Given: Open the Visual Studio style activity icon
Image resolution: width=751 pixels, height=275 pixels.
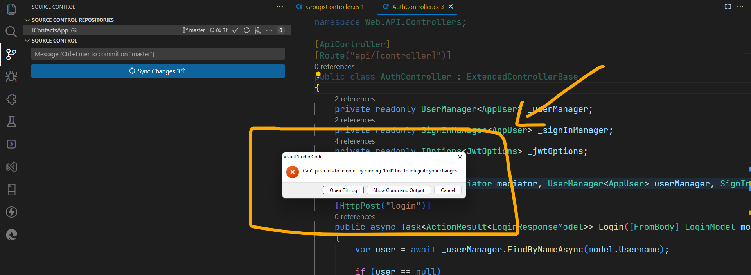Looking at the screenshot, I should (x=11, y=167).
